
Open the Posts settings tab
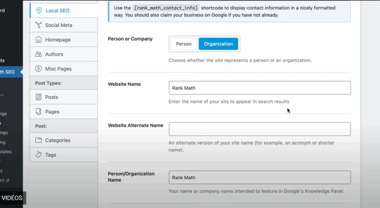pyautogui.click(x=64, y=97)
